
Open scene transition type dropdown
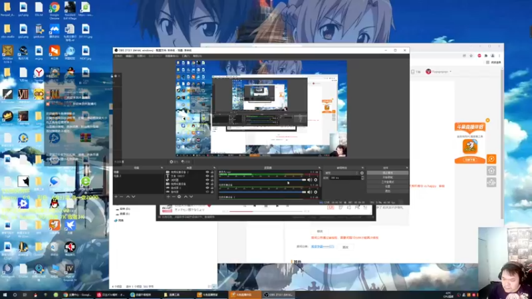pos(341,173)
